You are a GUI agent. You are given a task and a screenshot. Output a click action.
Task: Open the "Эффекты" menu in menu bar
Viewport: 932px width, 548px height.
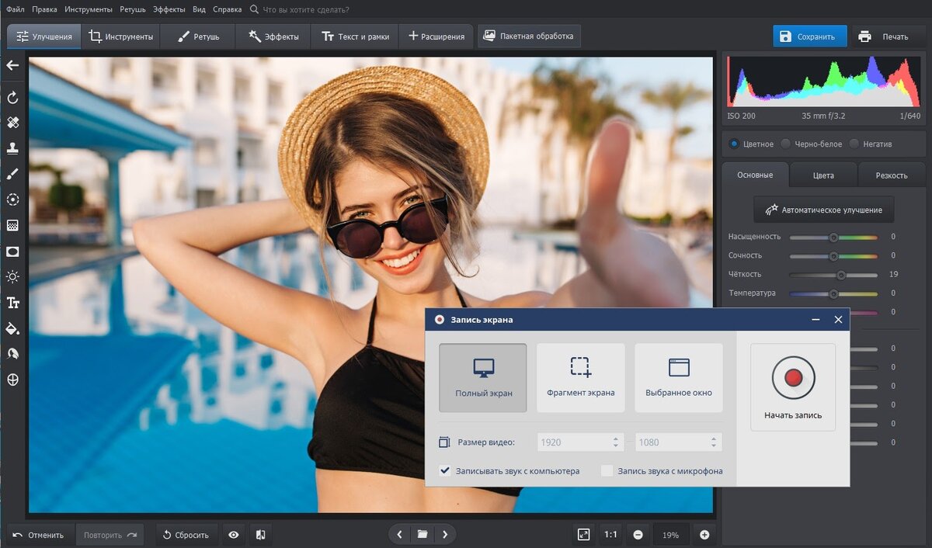click(x=169, y=9)
